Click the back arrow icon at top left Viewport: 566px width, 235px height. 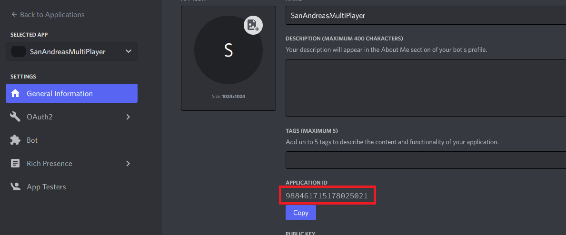14,14
